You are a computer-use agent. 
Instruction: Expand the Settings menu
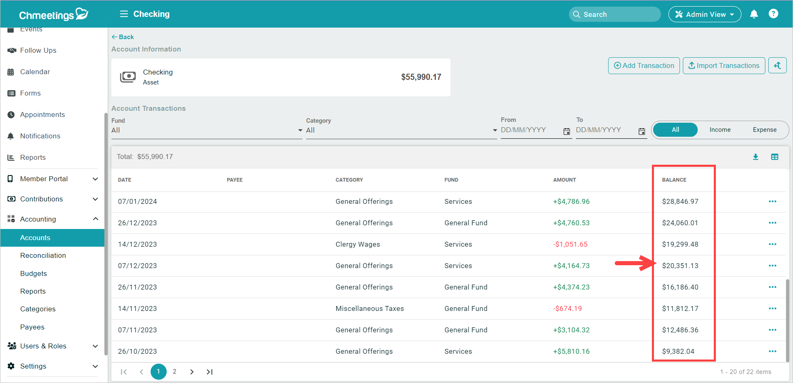(x=52, y=366)
